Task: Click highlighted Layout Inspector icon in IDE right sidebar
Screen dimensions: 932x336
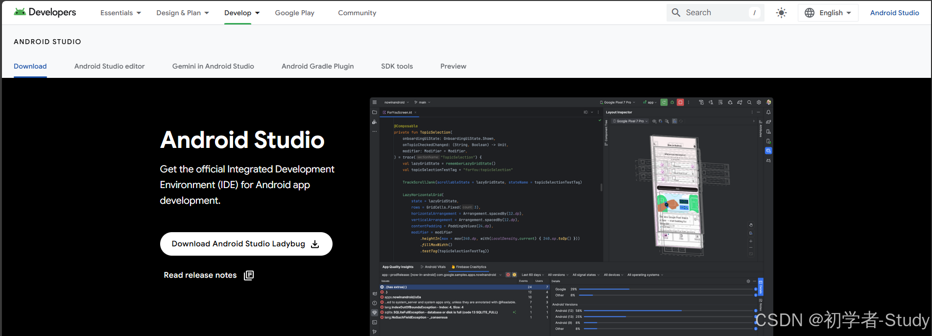Action: coord(768,151)
